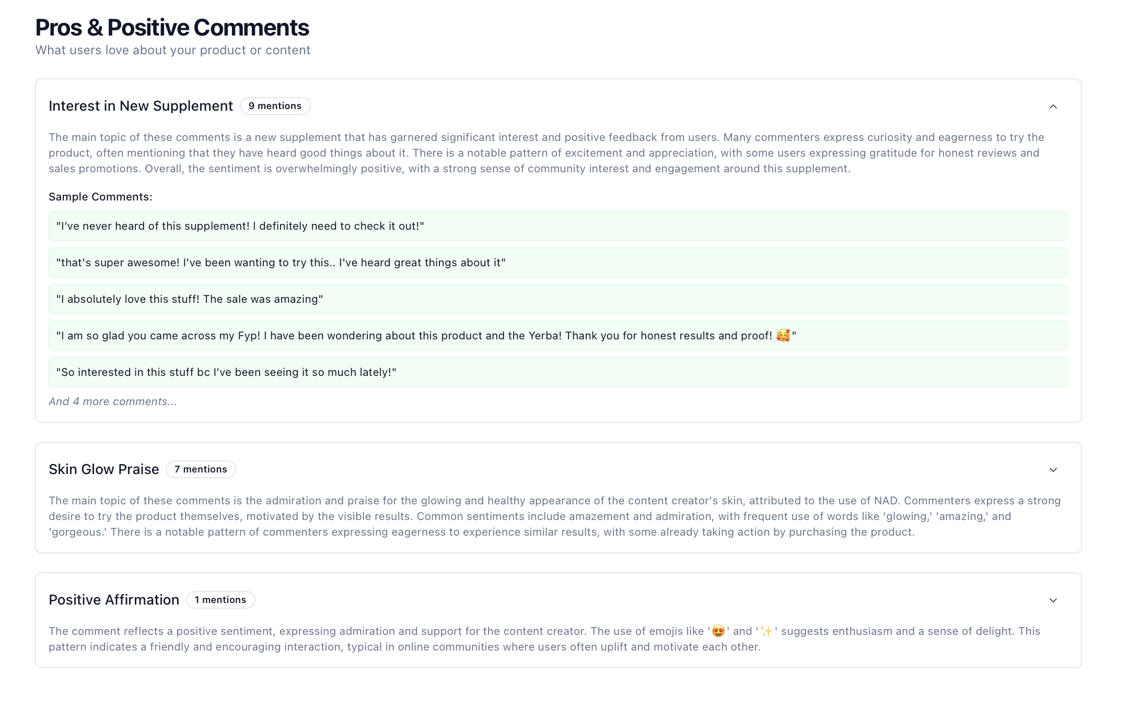Expand the Skin Glow Praise section
Screen dimensions: 1140x709
click(1053, 469)
